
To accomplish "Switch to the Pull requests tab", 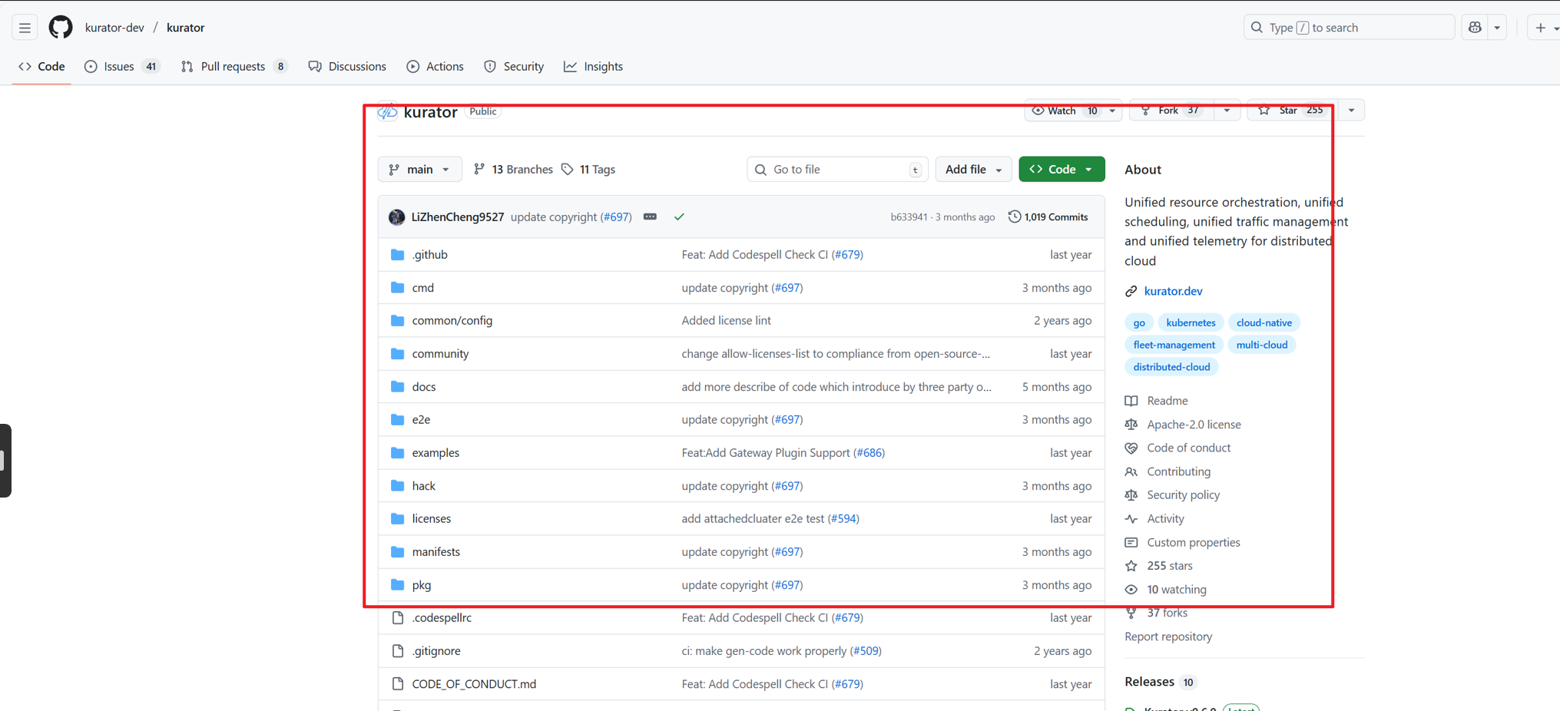I will 234,67.
